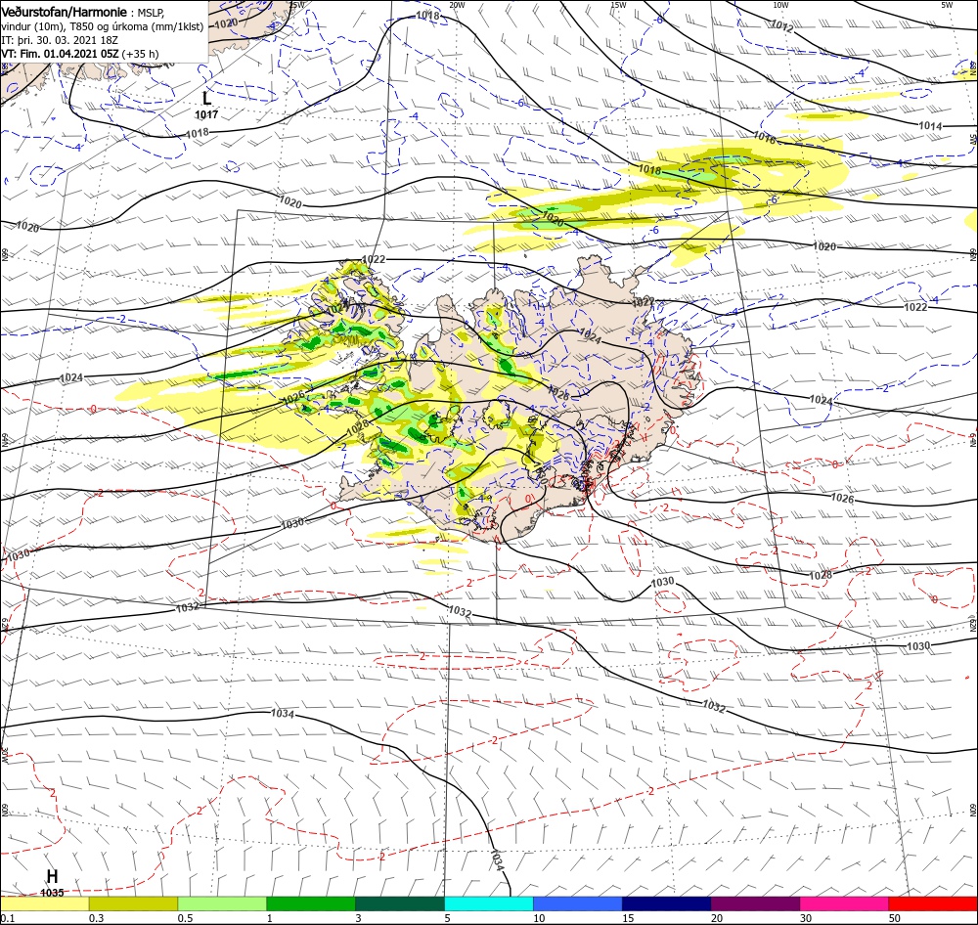This screenshot has width=978, height=925.
Task: Click the '0.3' legend scale value
Action: (97, 917)
